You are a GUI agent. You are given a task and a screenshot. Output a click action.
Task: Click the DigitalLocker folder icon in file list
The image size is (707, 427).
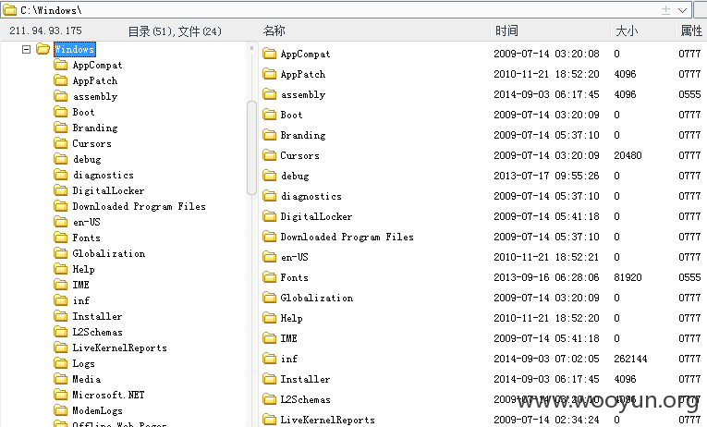tap(269, 216)
